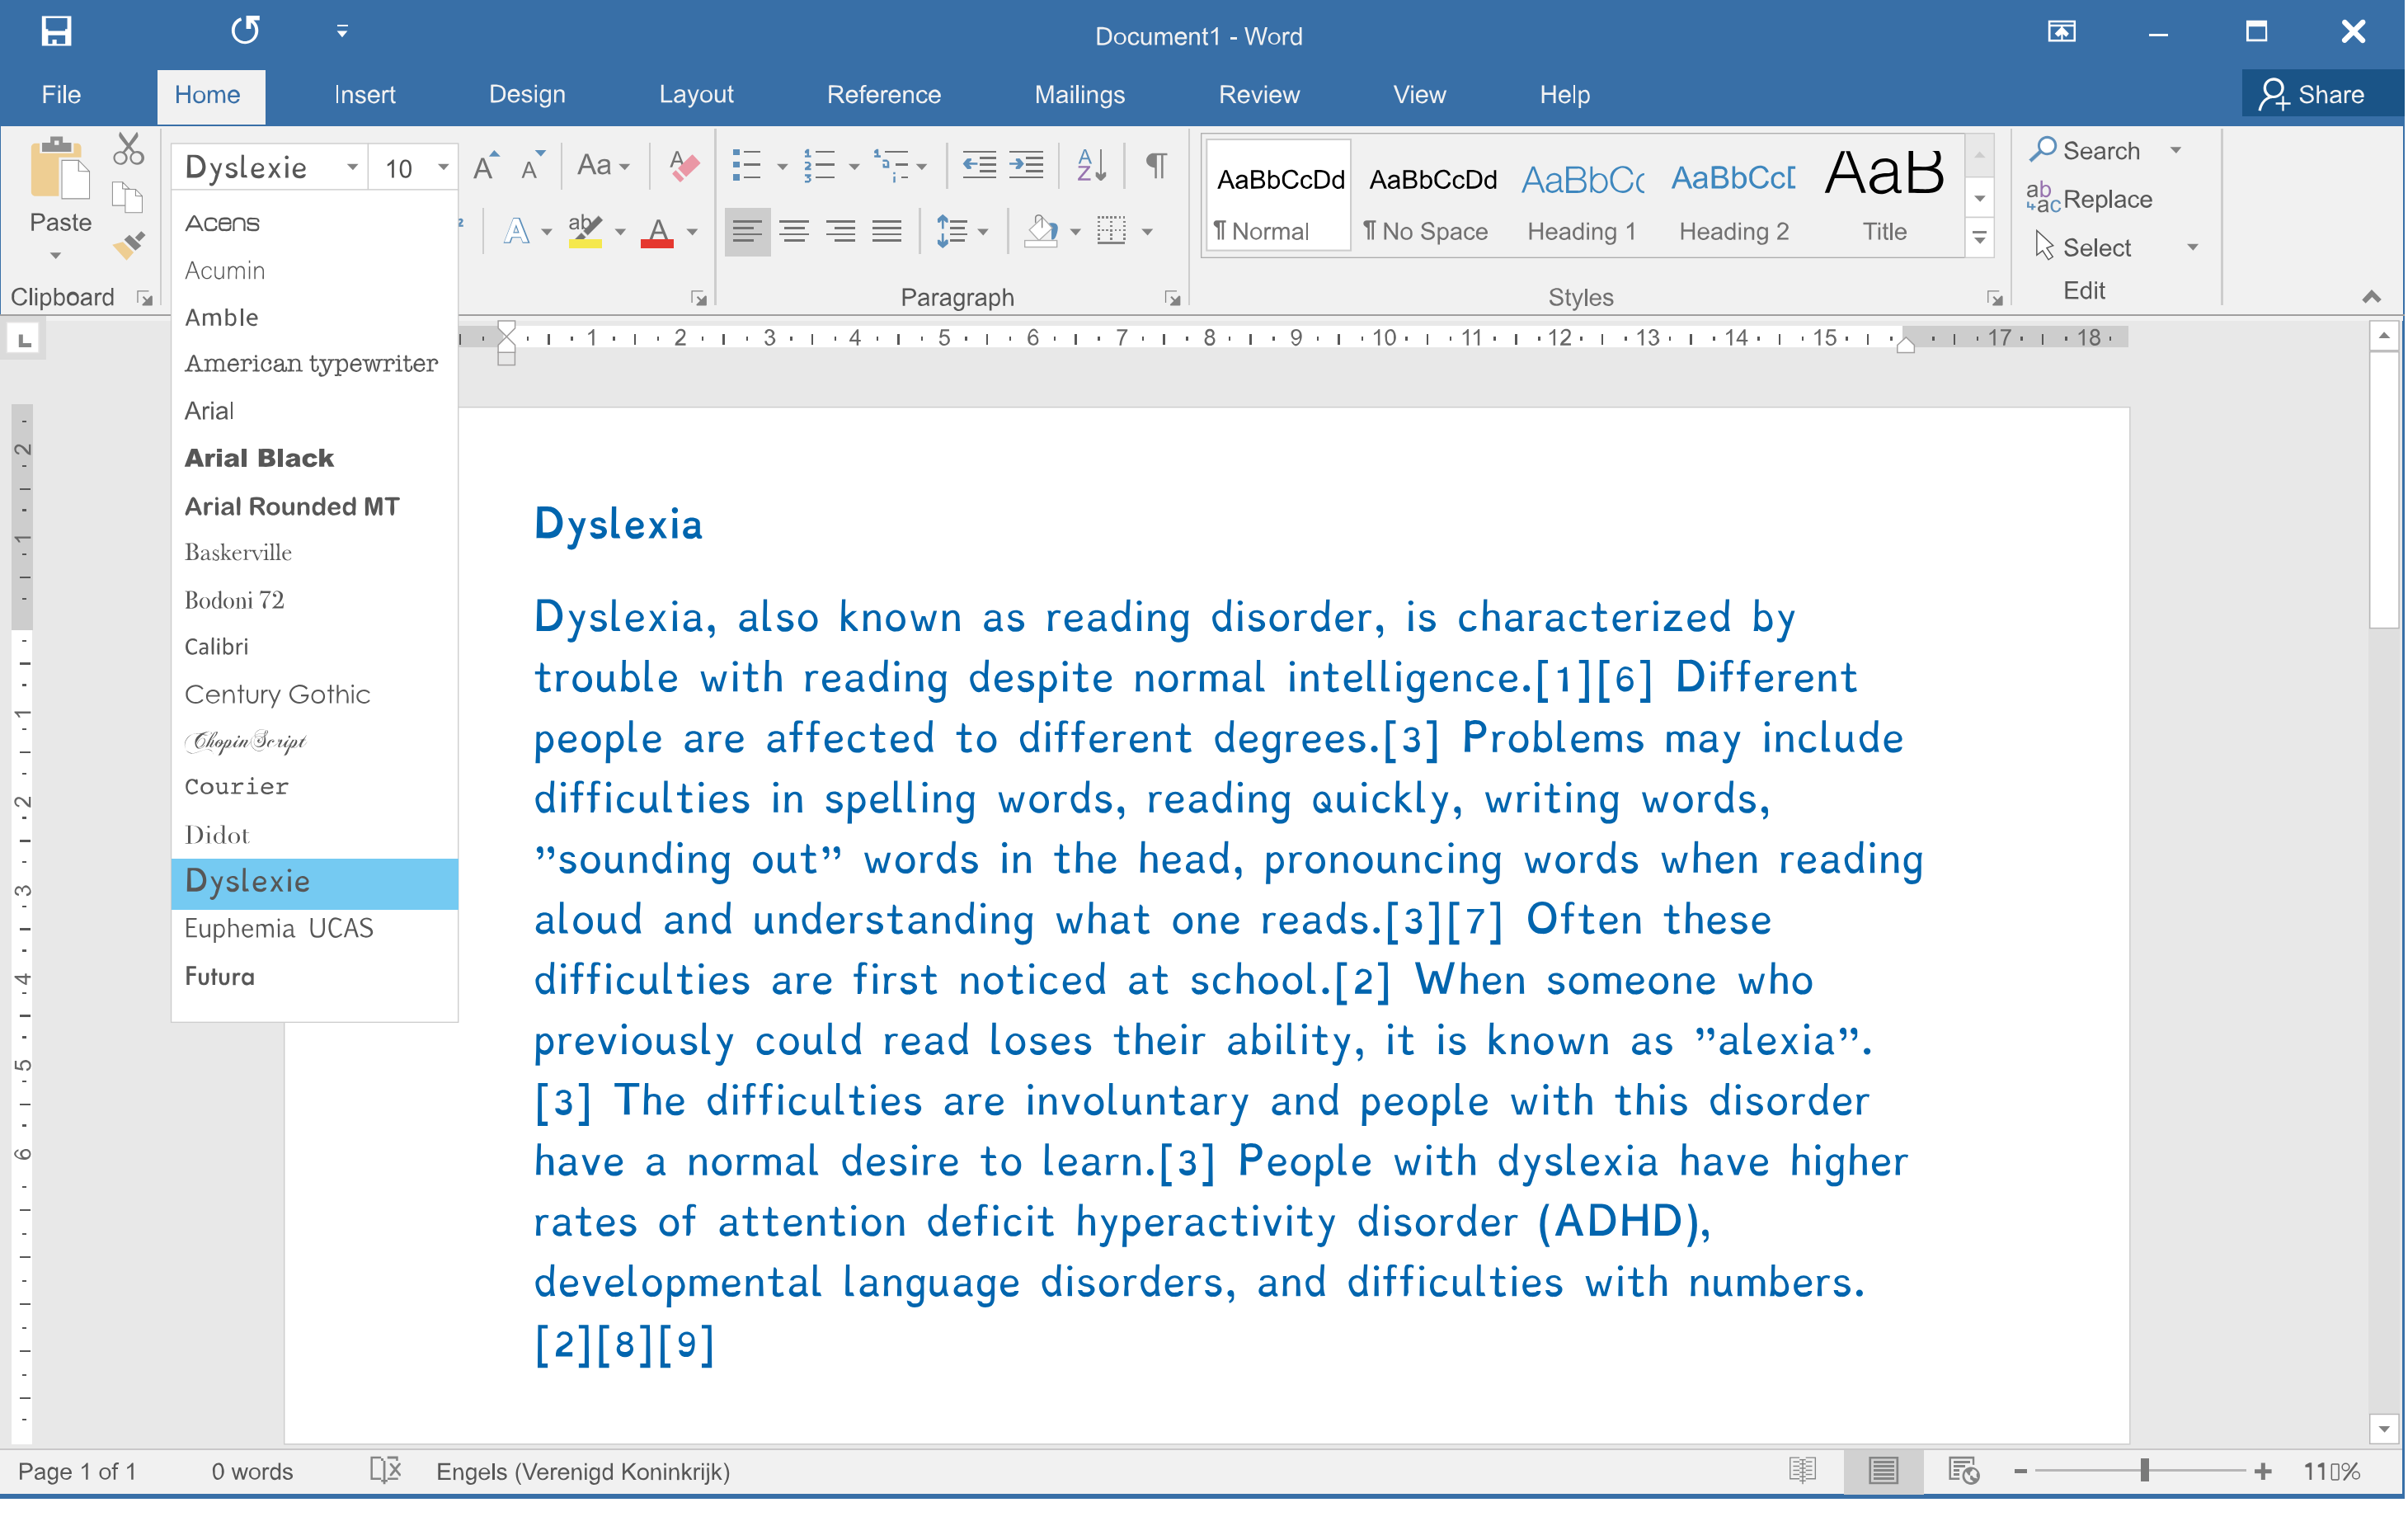
Task: Click the bullet list icon
Action: pyautogui.click(x=746, y=166)
